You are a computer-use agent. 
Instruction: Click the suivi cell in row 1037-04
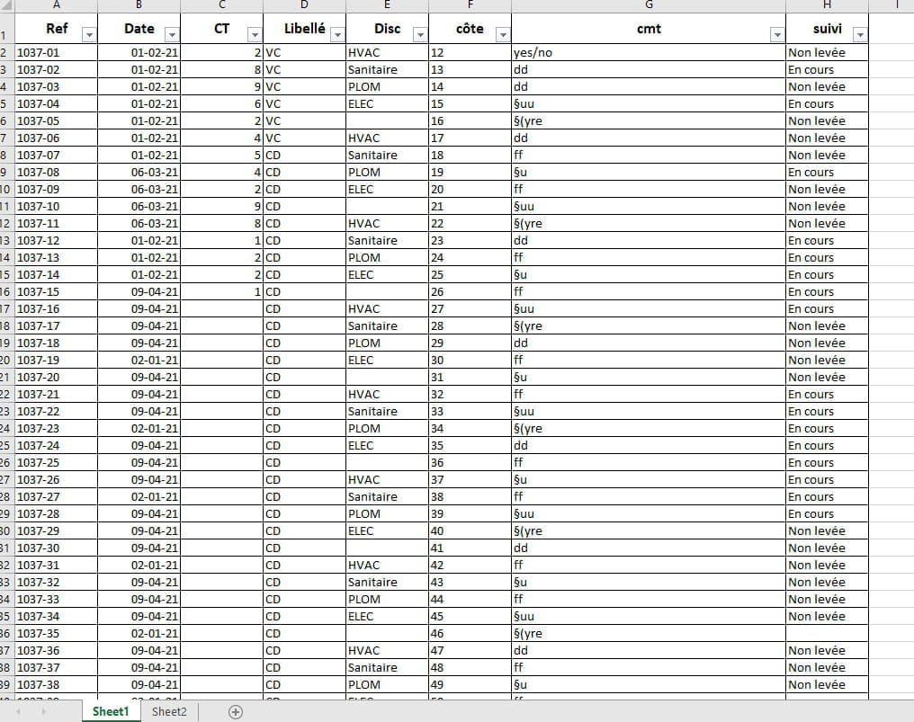[827, 103]
